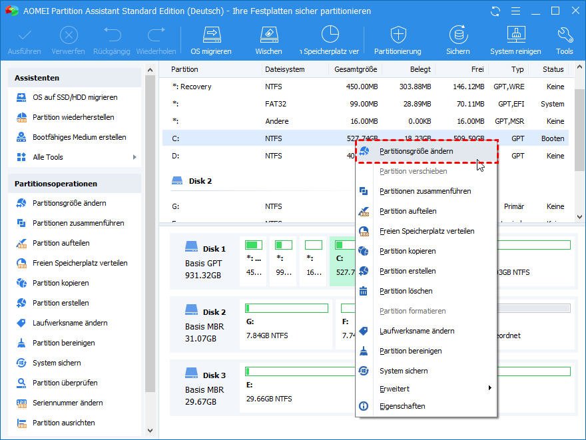Click the Ausführen checkmark icon
This screenshot has height=440, width=586.
click(x=25, y=35)
